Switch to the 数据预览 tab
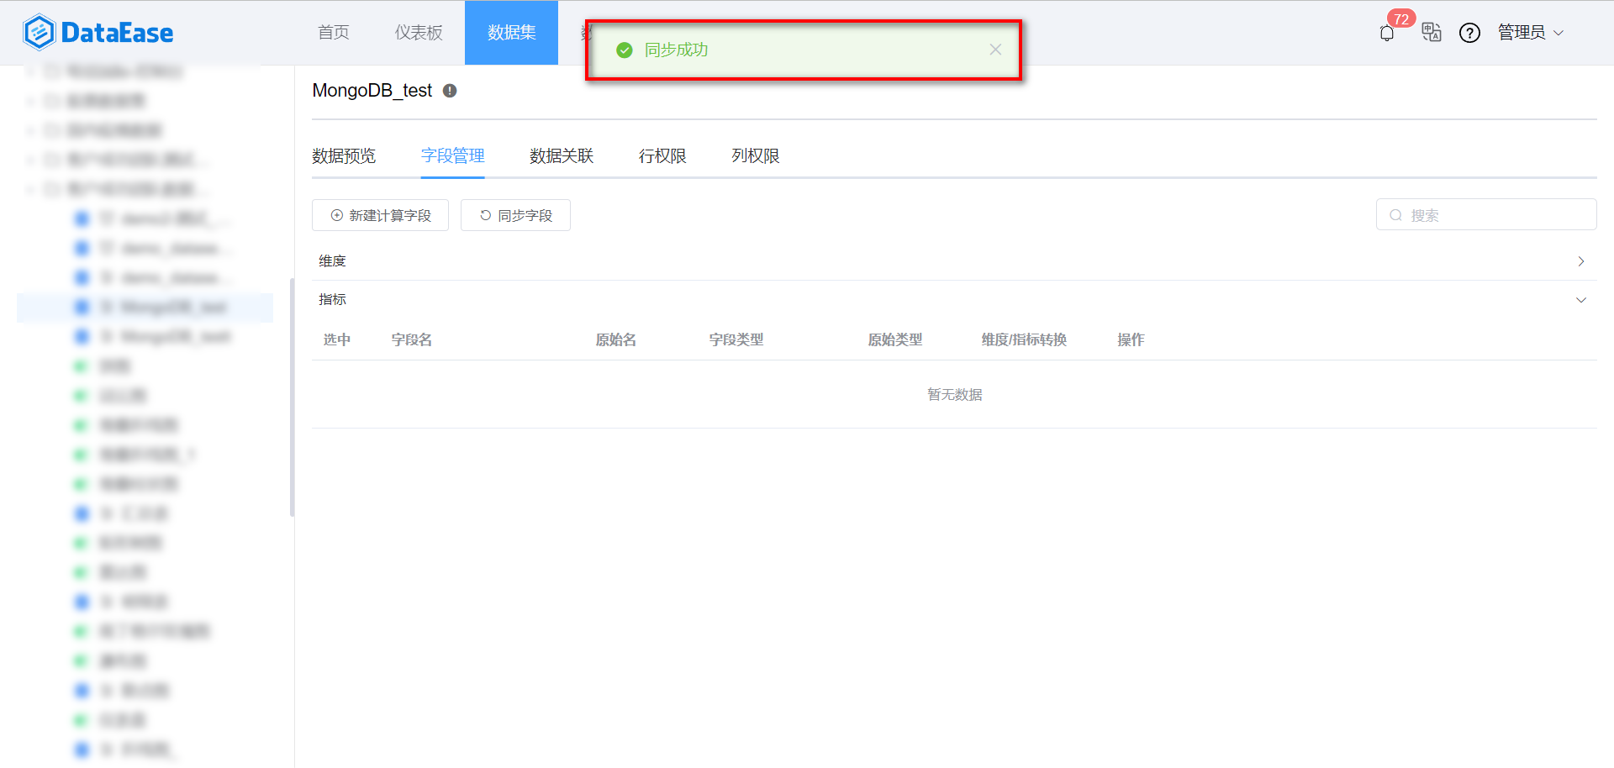1614x768 pixels. [x=344, y=156]
